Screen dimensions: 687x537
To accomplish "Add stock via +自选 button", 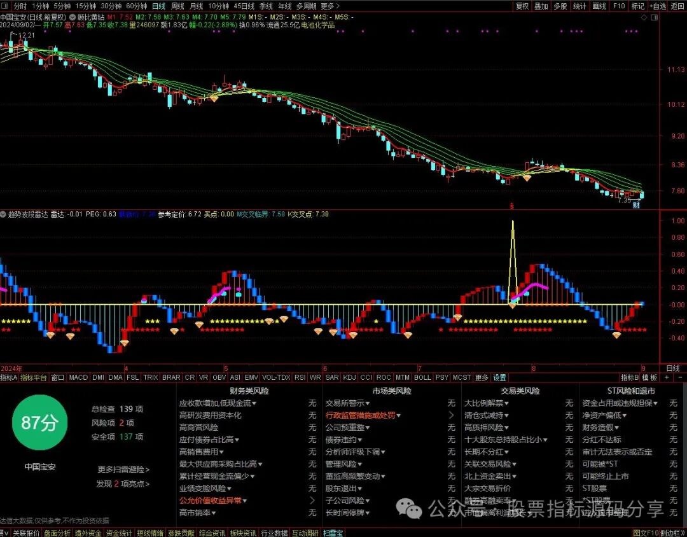I will pyautogui.click(x=658, y=6).
